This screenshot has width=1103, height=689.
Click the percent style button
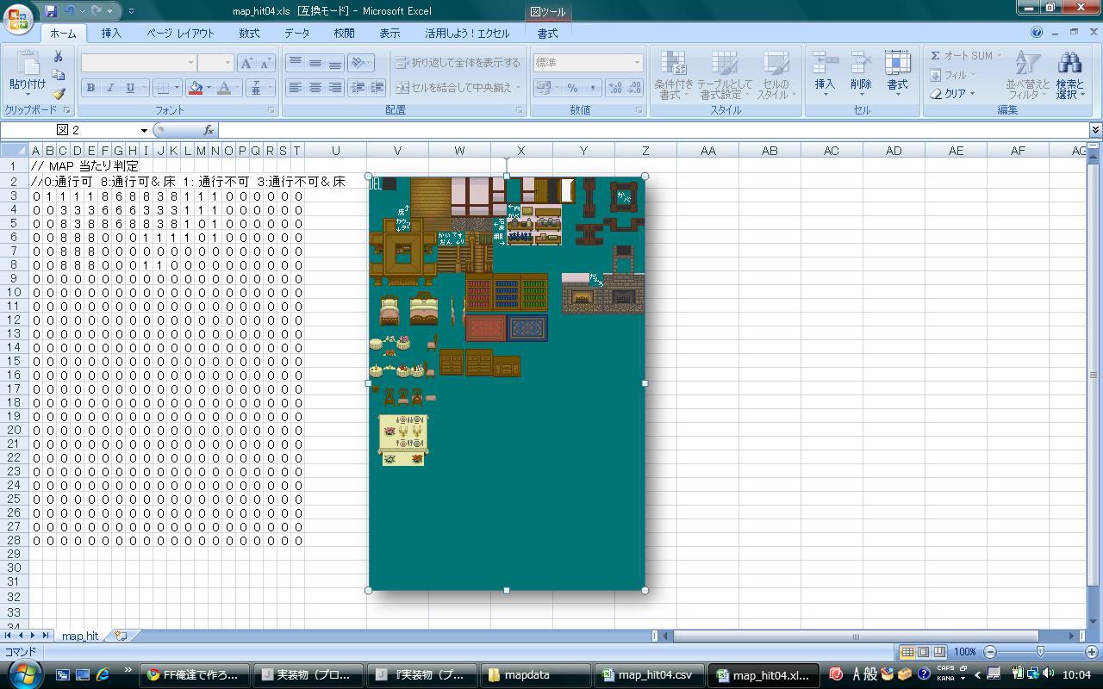click(572, 88)
